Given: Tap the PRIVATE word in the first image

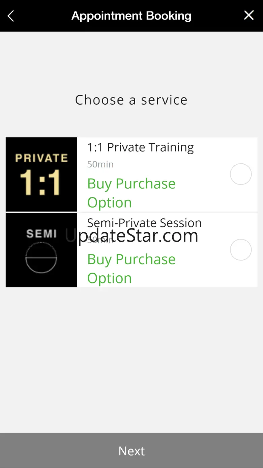Looking at the screenshot, I should 41,158.
